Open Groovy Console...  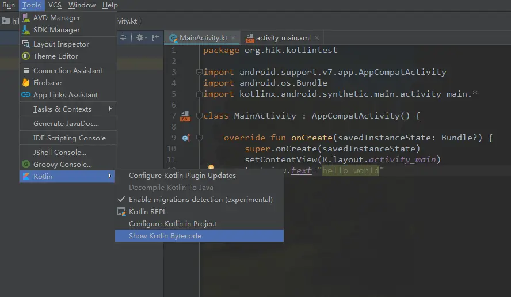[x=68, y=164]
